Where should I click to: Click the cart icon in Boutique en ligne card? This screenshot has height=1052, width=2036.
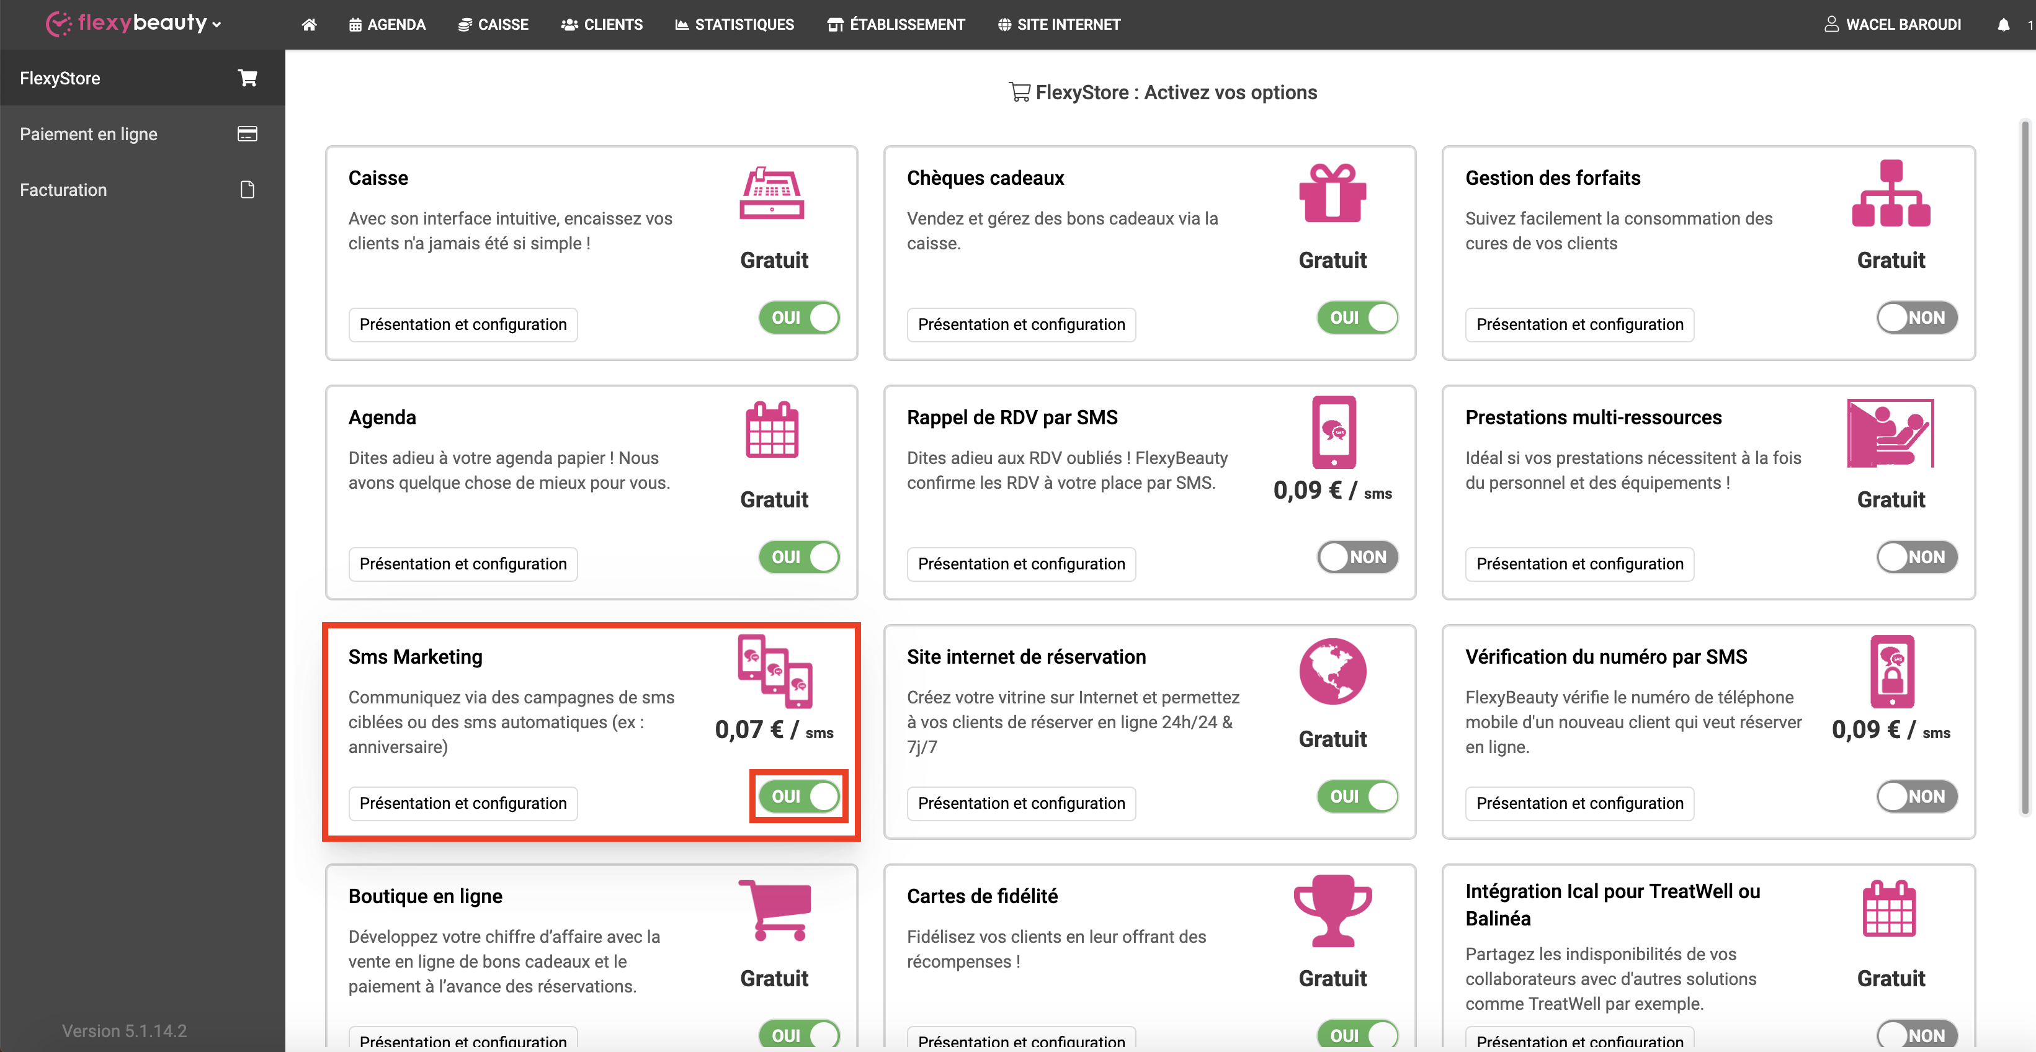[x=775, y=911]
